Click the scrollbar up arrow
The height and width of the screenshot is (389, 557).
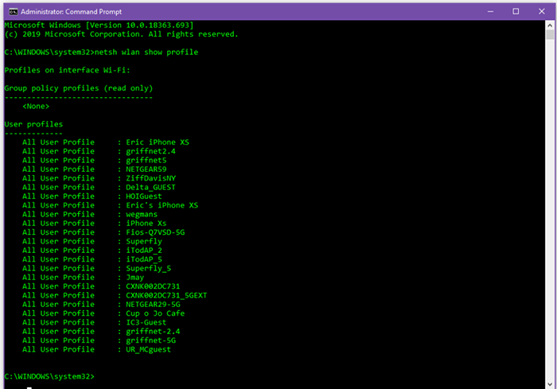pos(550,26)
